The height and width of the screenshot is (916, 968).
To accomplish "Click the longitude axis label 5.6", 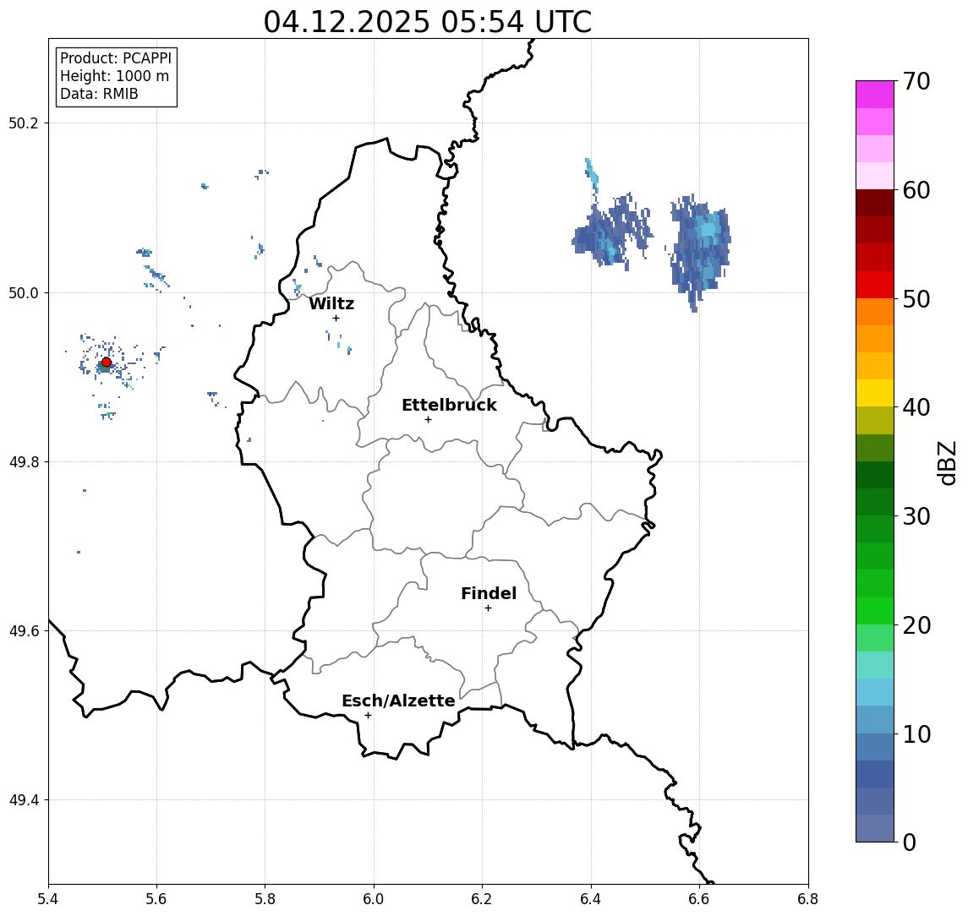I will (x=156, y=899).
